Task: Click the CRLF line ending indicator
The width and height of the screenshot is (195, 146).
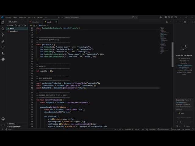Action: point(142,129)
